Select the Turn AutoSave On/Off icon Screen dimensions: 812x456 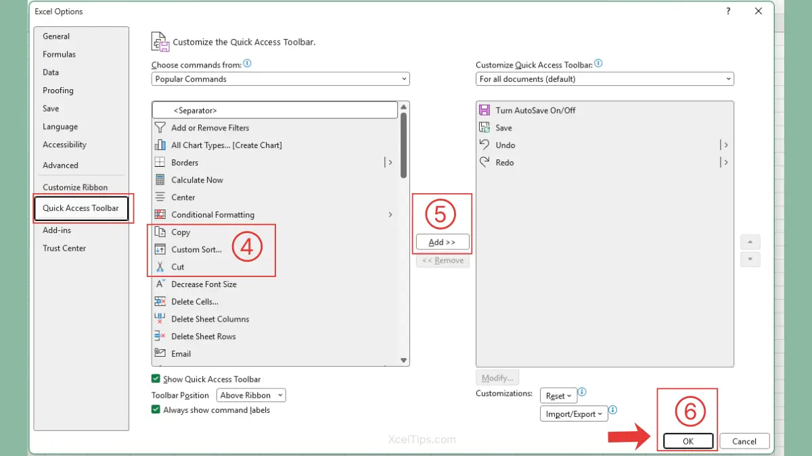pyautogui.click(x=484, y=110)
